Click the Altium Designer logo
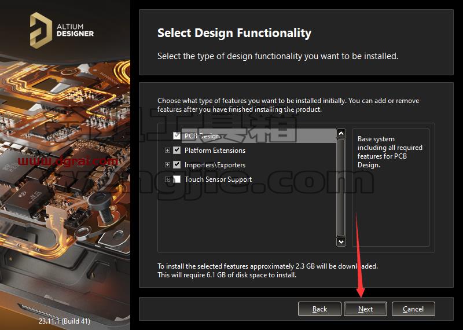Viewport: 463px width, 330px height. pyautogui.click(x=62, y=30)
